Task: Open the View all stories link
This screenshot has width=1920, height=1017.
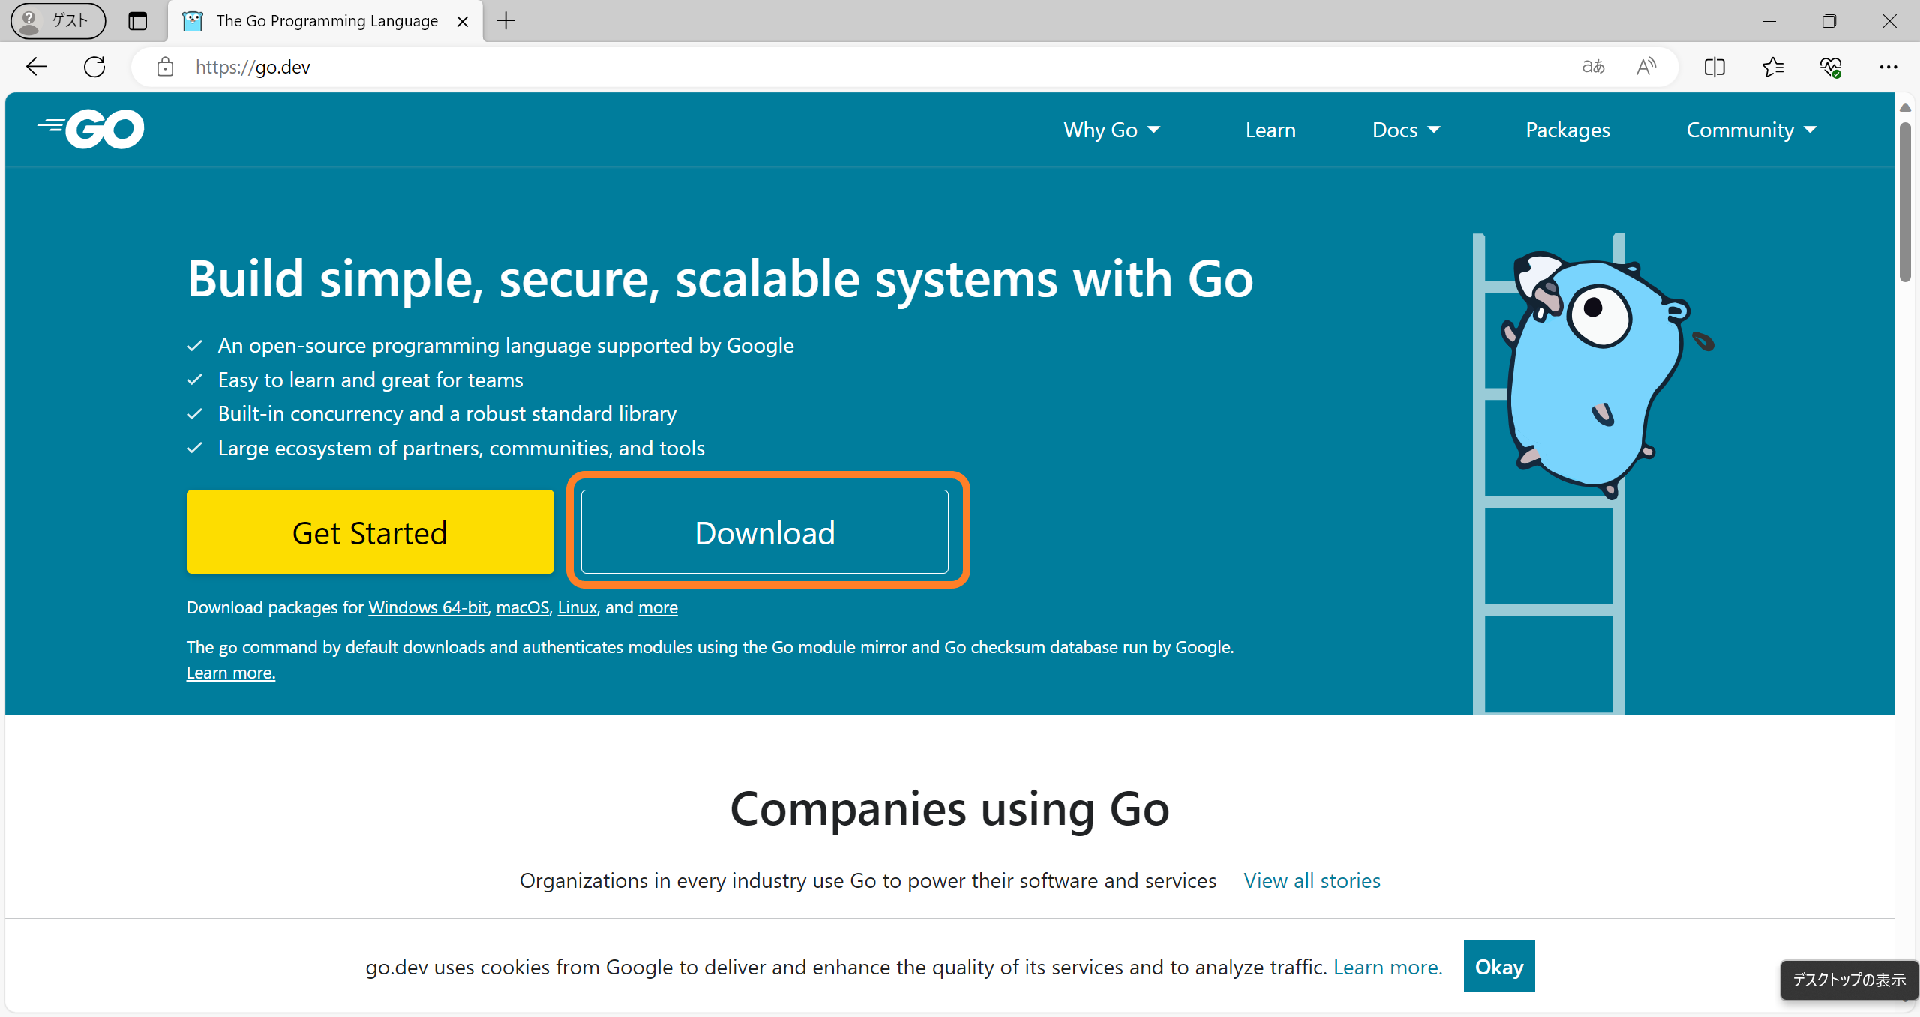Action: click(x=1312, y=880)
